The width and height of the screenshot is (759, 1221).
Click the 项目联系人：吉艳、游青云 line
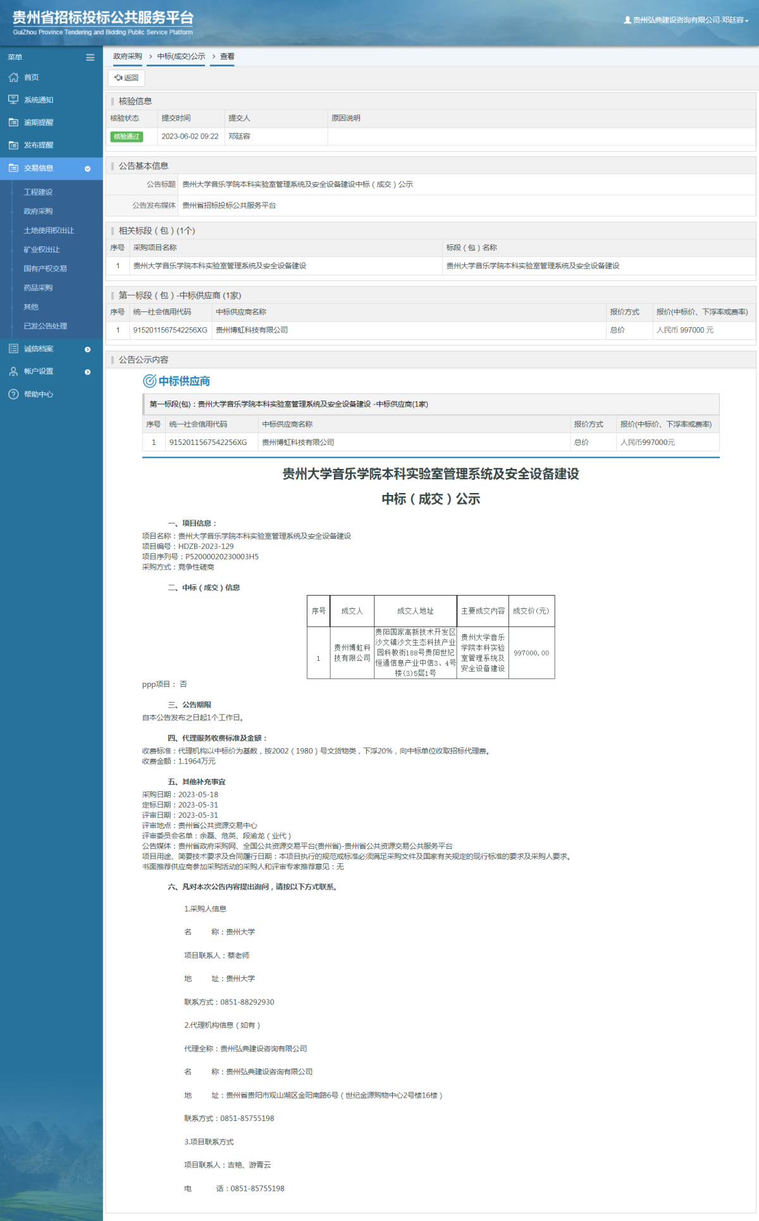tap(227, 1165)
